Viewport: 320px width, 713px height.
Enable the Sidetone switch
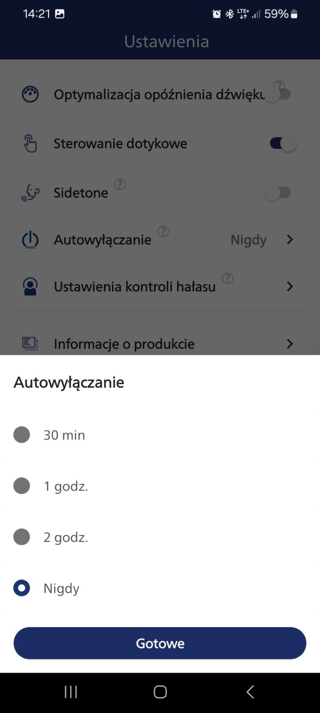pos(277,193)
